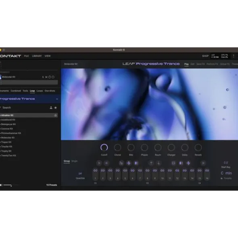Adjust the Cutoff macro knob
238x238 pixels.
(x=104, y=147)
